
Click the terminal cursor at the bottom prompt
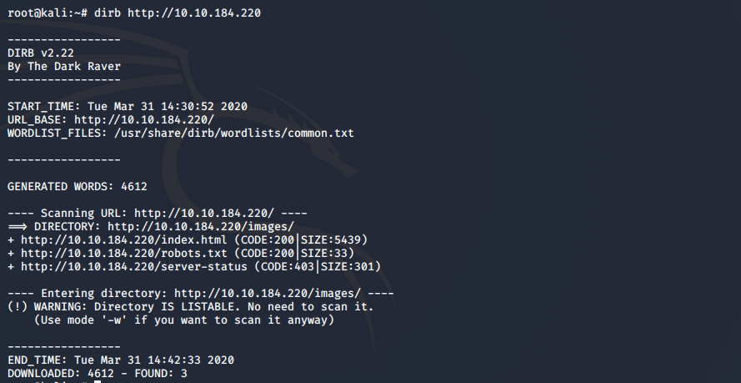97,381
